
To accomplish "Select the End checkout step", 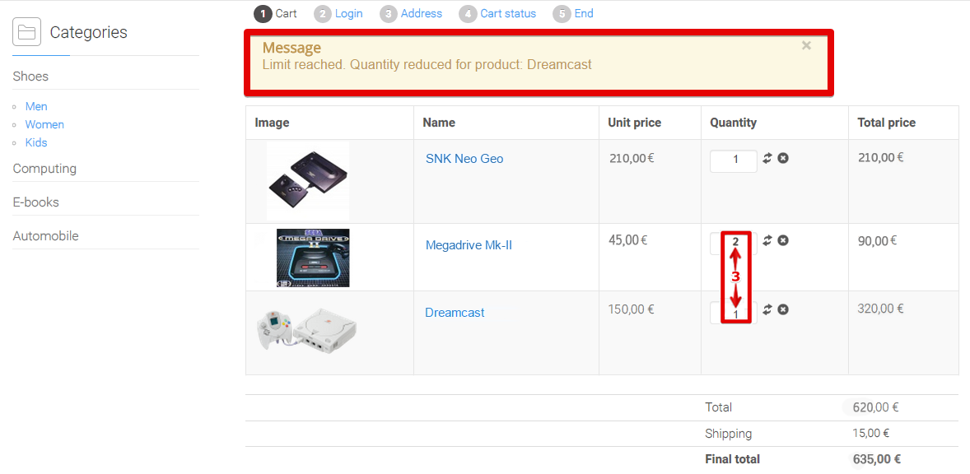I will [x=573, y=14].
